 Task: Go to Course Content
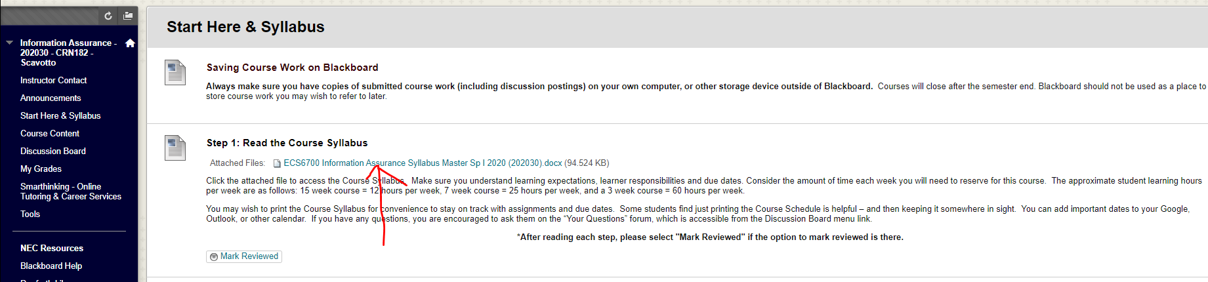50,133
